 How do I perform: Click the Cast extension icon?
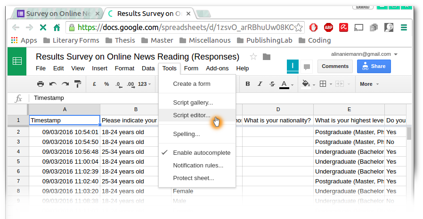pyautogui.click(x=358, y=27)
